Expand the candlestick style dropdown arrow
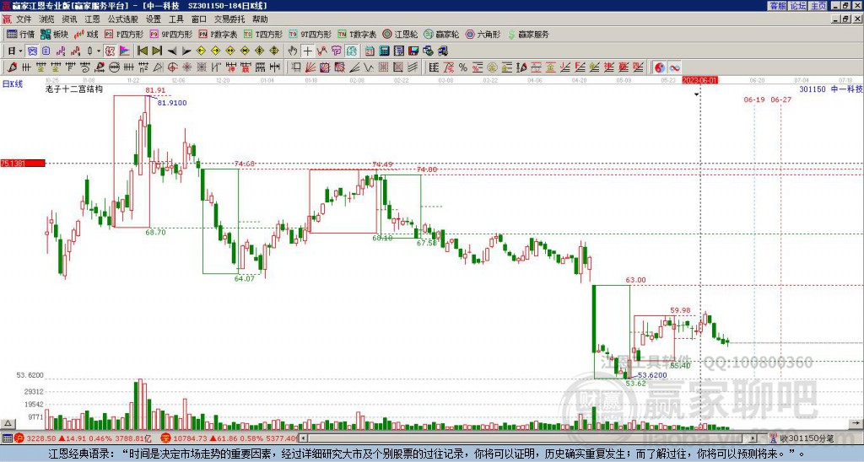The image size is (864, 462). (x=99, y=51)
